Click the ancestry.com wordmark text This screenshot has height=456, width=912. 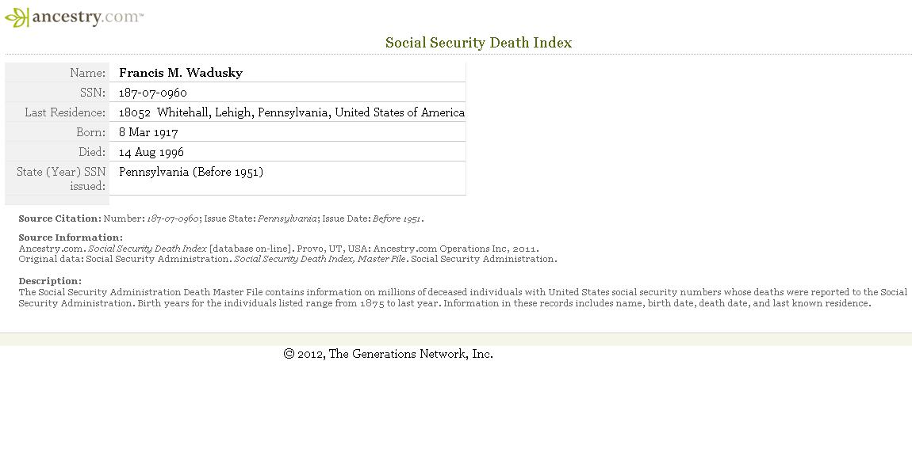click(87, 17)
